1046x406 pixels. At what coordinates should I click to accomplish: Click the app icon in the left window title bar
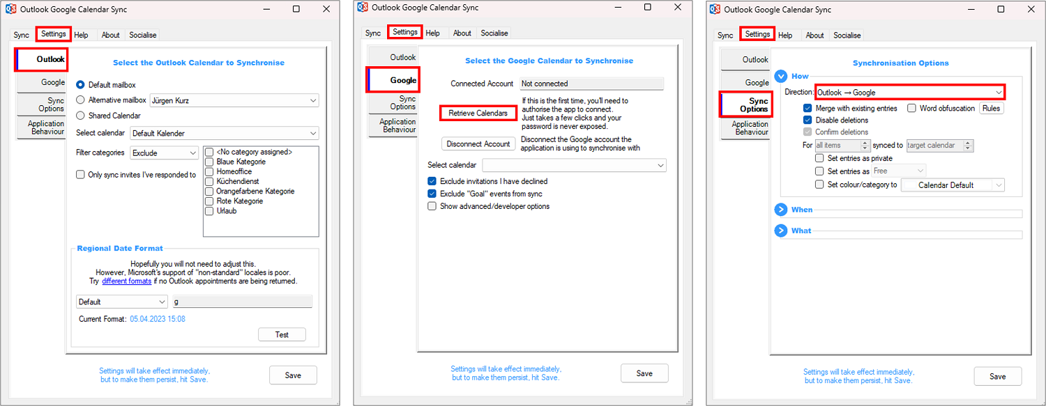pos(11,9)
